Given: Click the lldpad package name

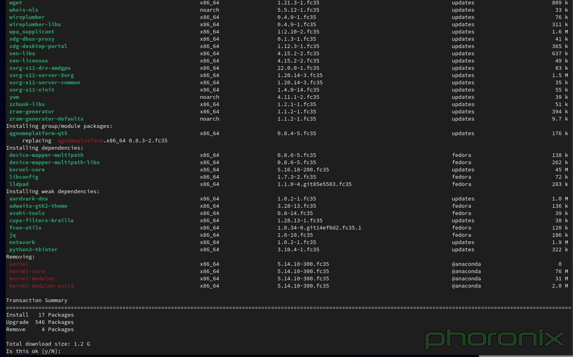Looking at the screenshot, I should point(19,184).
